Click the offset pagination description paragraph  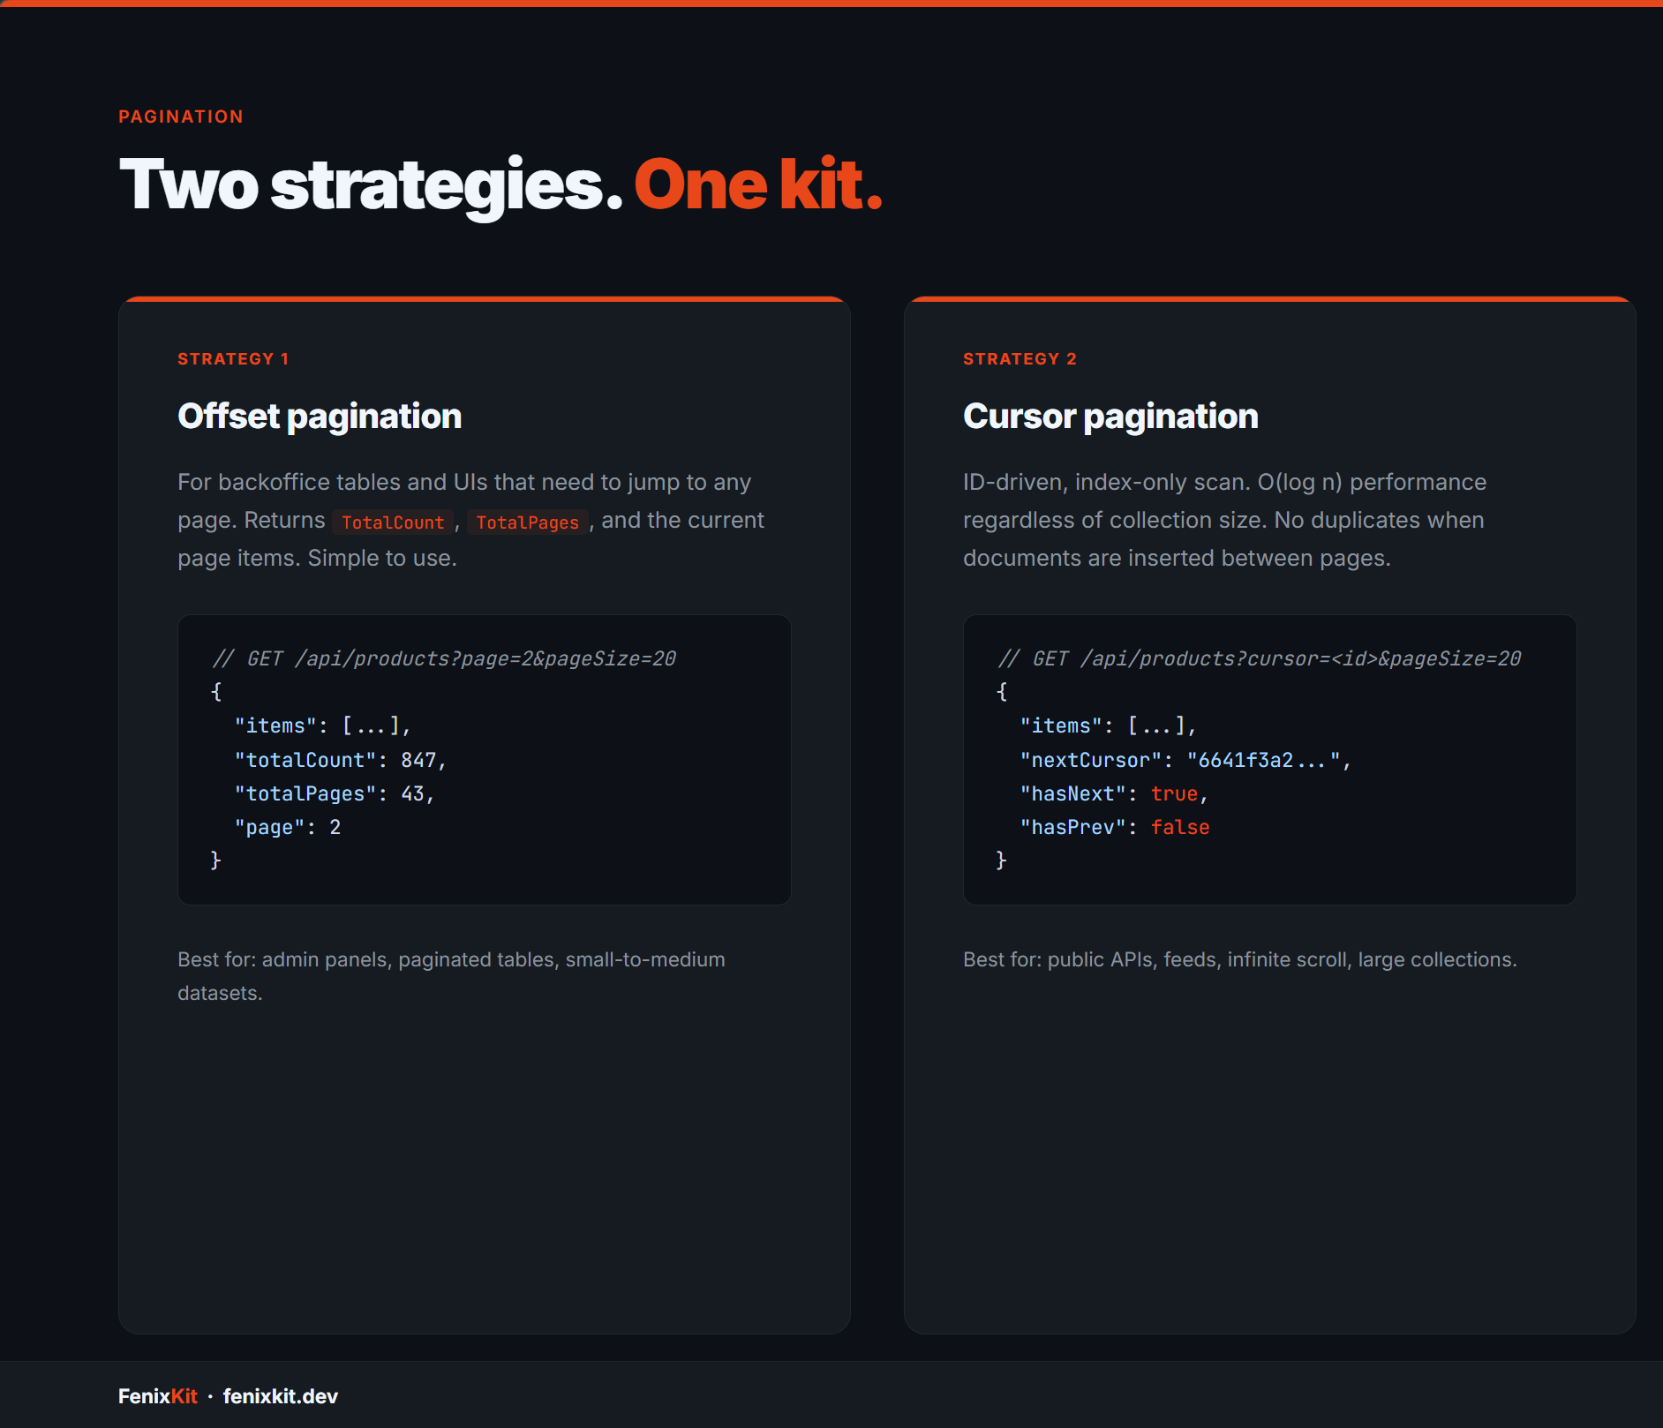point(470,520)
